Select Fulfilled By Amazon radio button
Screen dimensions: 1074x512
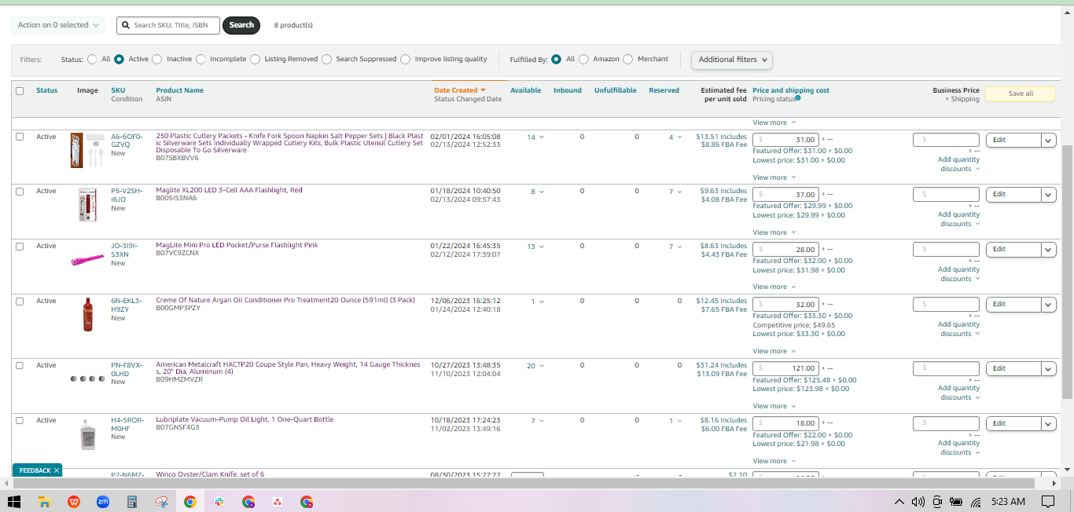click(584, 59)
